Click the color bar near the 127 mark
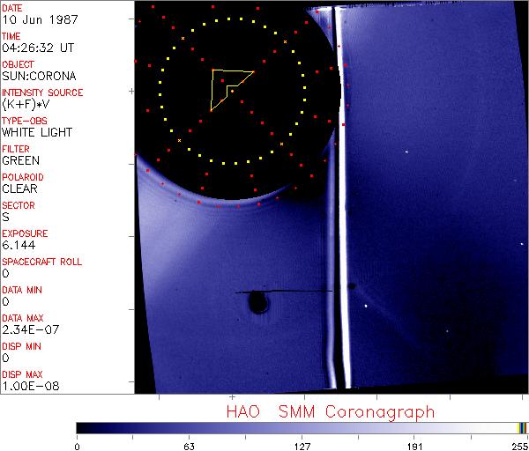 point(302,427)
